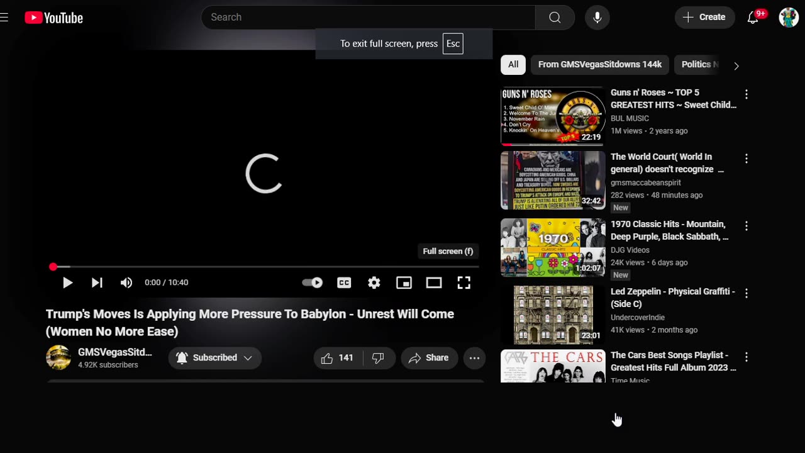Open the hamburger guide menu
Viewport: 805px width, 453px height.
point(4,18)
